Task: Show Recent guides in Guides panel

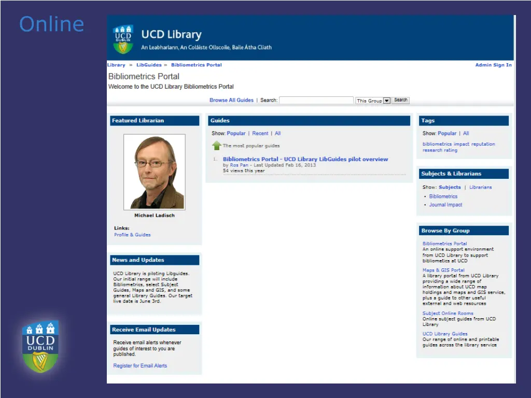Action: point(260,133)
